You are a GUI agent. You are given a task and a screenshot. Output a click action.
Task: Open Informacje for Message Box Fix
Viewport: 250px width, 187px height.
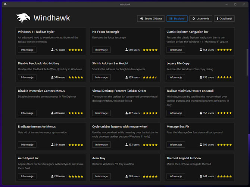tap(176, 145)
